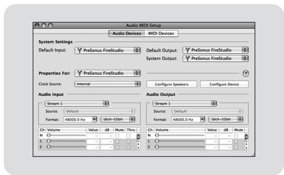Viewport: 284px width, 175px height.
Task: Open the Audio Output Stream 1 dropdown
Action: tap(184, 104)
